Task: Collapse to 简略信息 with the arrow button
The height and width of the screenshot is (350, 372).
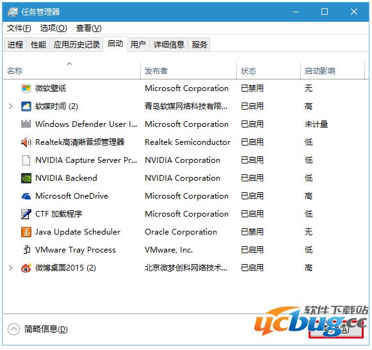Action: pos(13,329)
